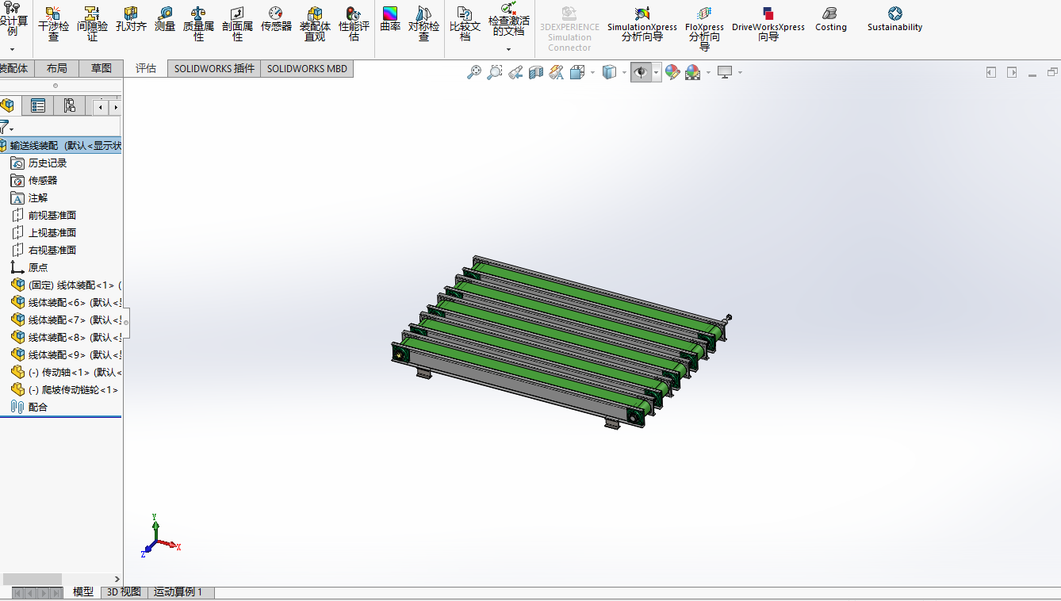
Task: Open 剖面属性 section properties
Action: [x=237, y=24]
